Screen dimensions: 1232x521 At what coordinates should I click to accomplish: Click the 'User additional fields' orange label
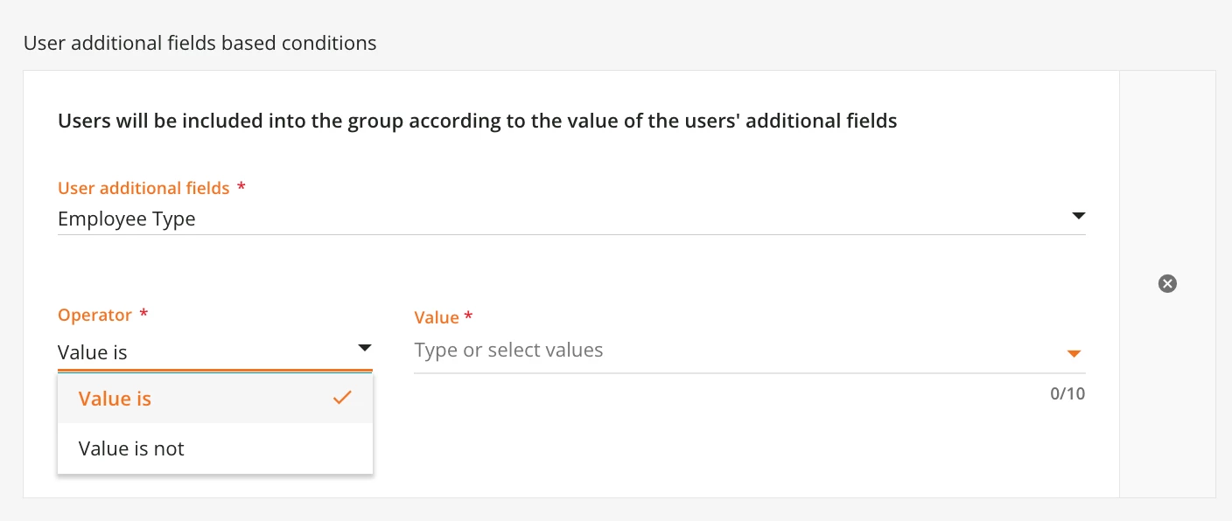143,188
